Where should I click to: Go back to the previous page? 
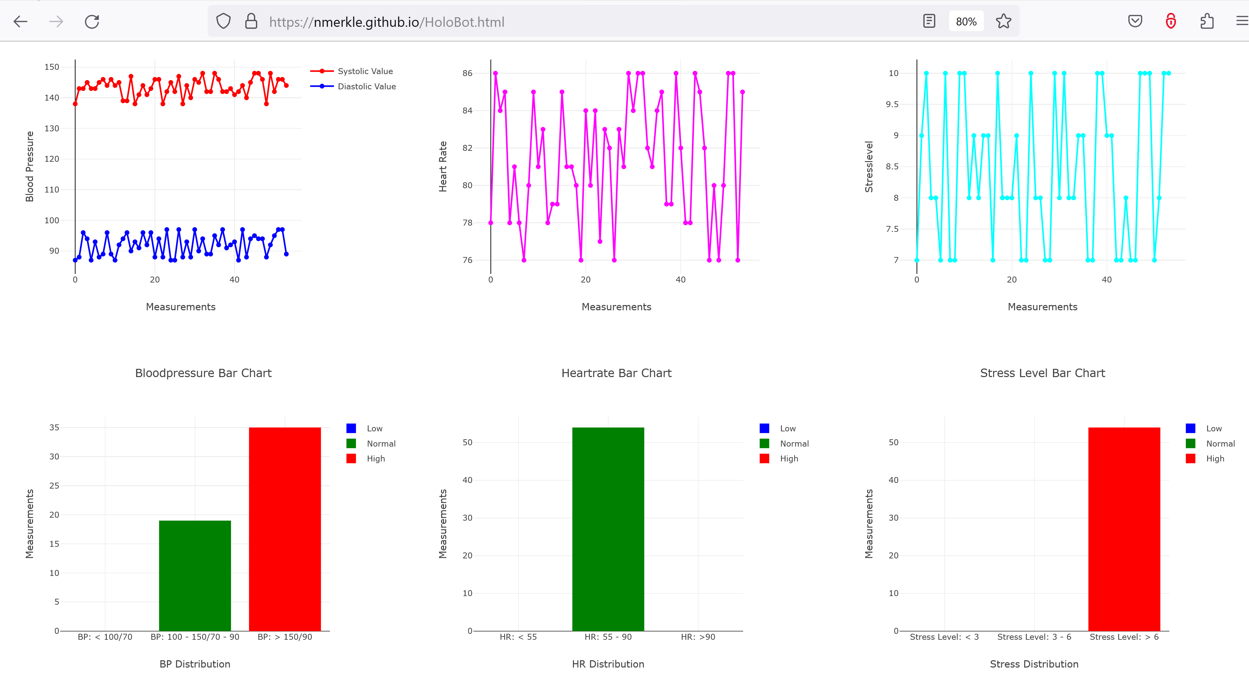click(x=20, y=22)
